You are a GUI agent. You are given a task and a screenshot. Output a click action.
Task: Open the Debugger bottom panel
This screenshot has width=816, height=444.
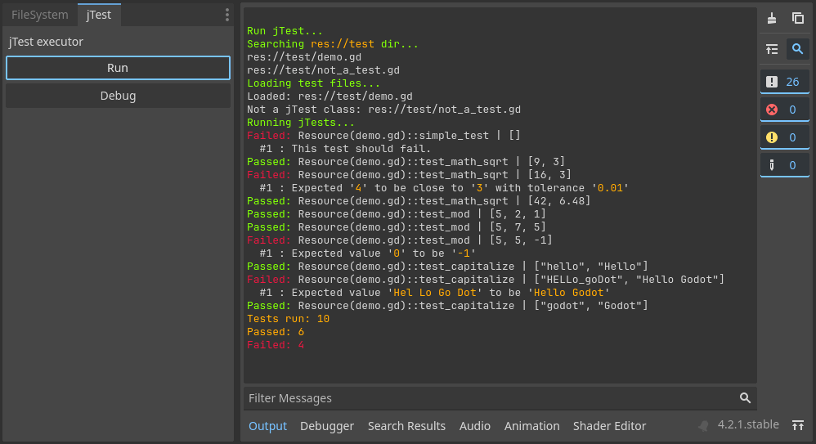pyautogui.click(x=327, y=426)
